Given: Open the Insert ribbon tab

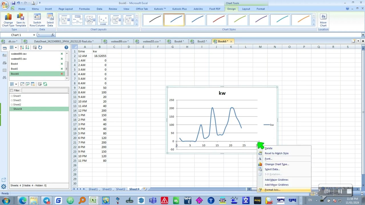Looking at the screenshot, I should point(48,9).
